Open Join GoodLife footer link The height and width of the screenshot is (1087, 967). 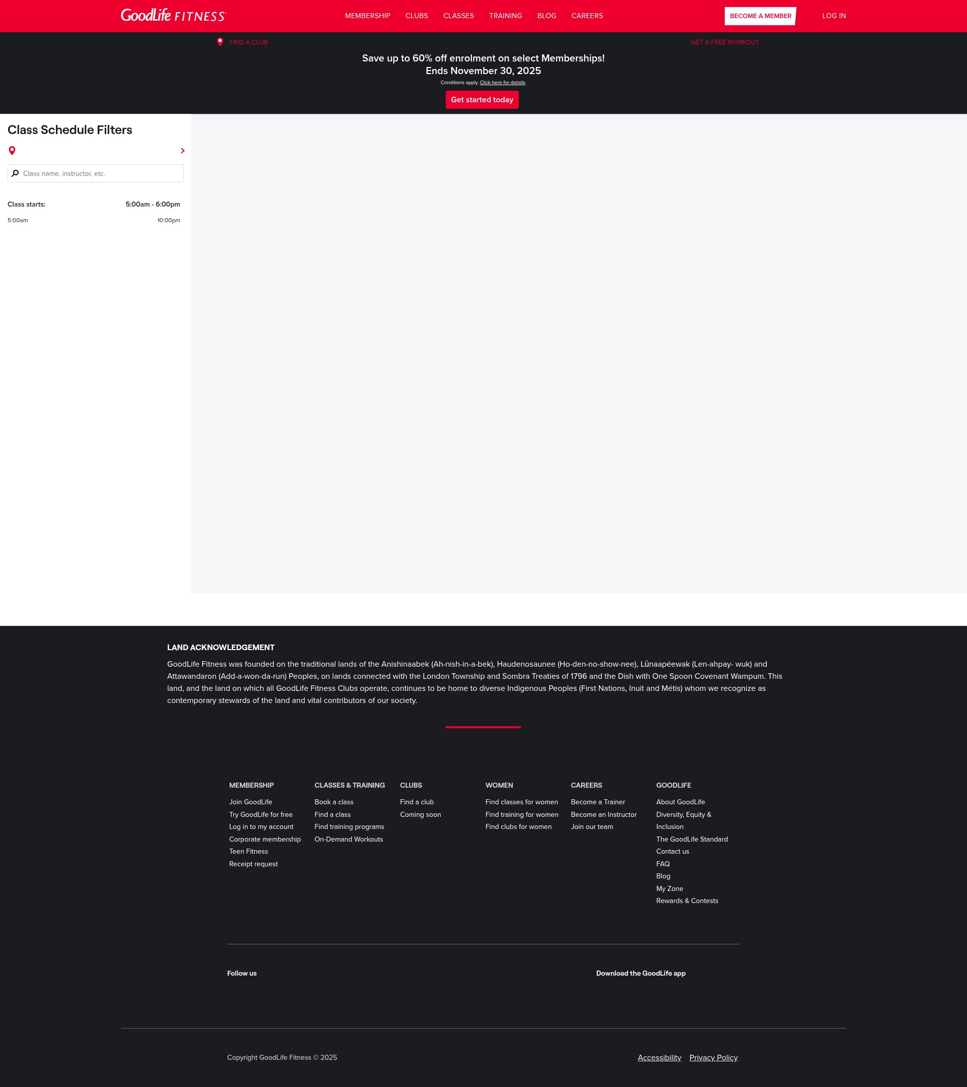[250, 802]
